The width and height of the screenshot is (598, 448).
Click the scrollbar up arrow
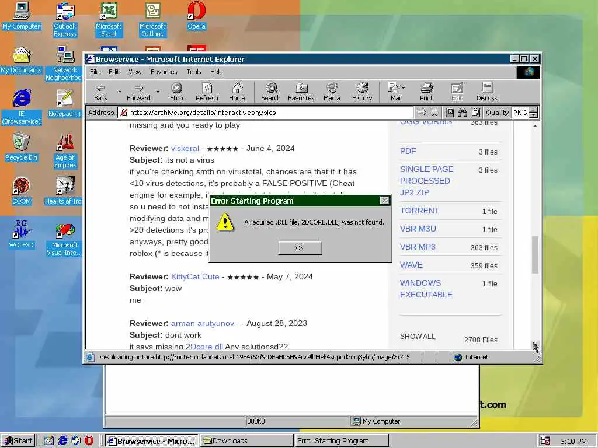535,126
